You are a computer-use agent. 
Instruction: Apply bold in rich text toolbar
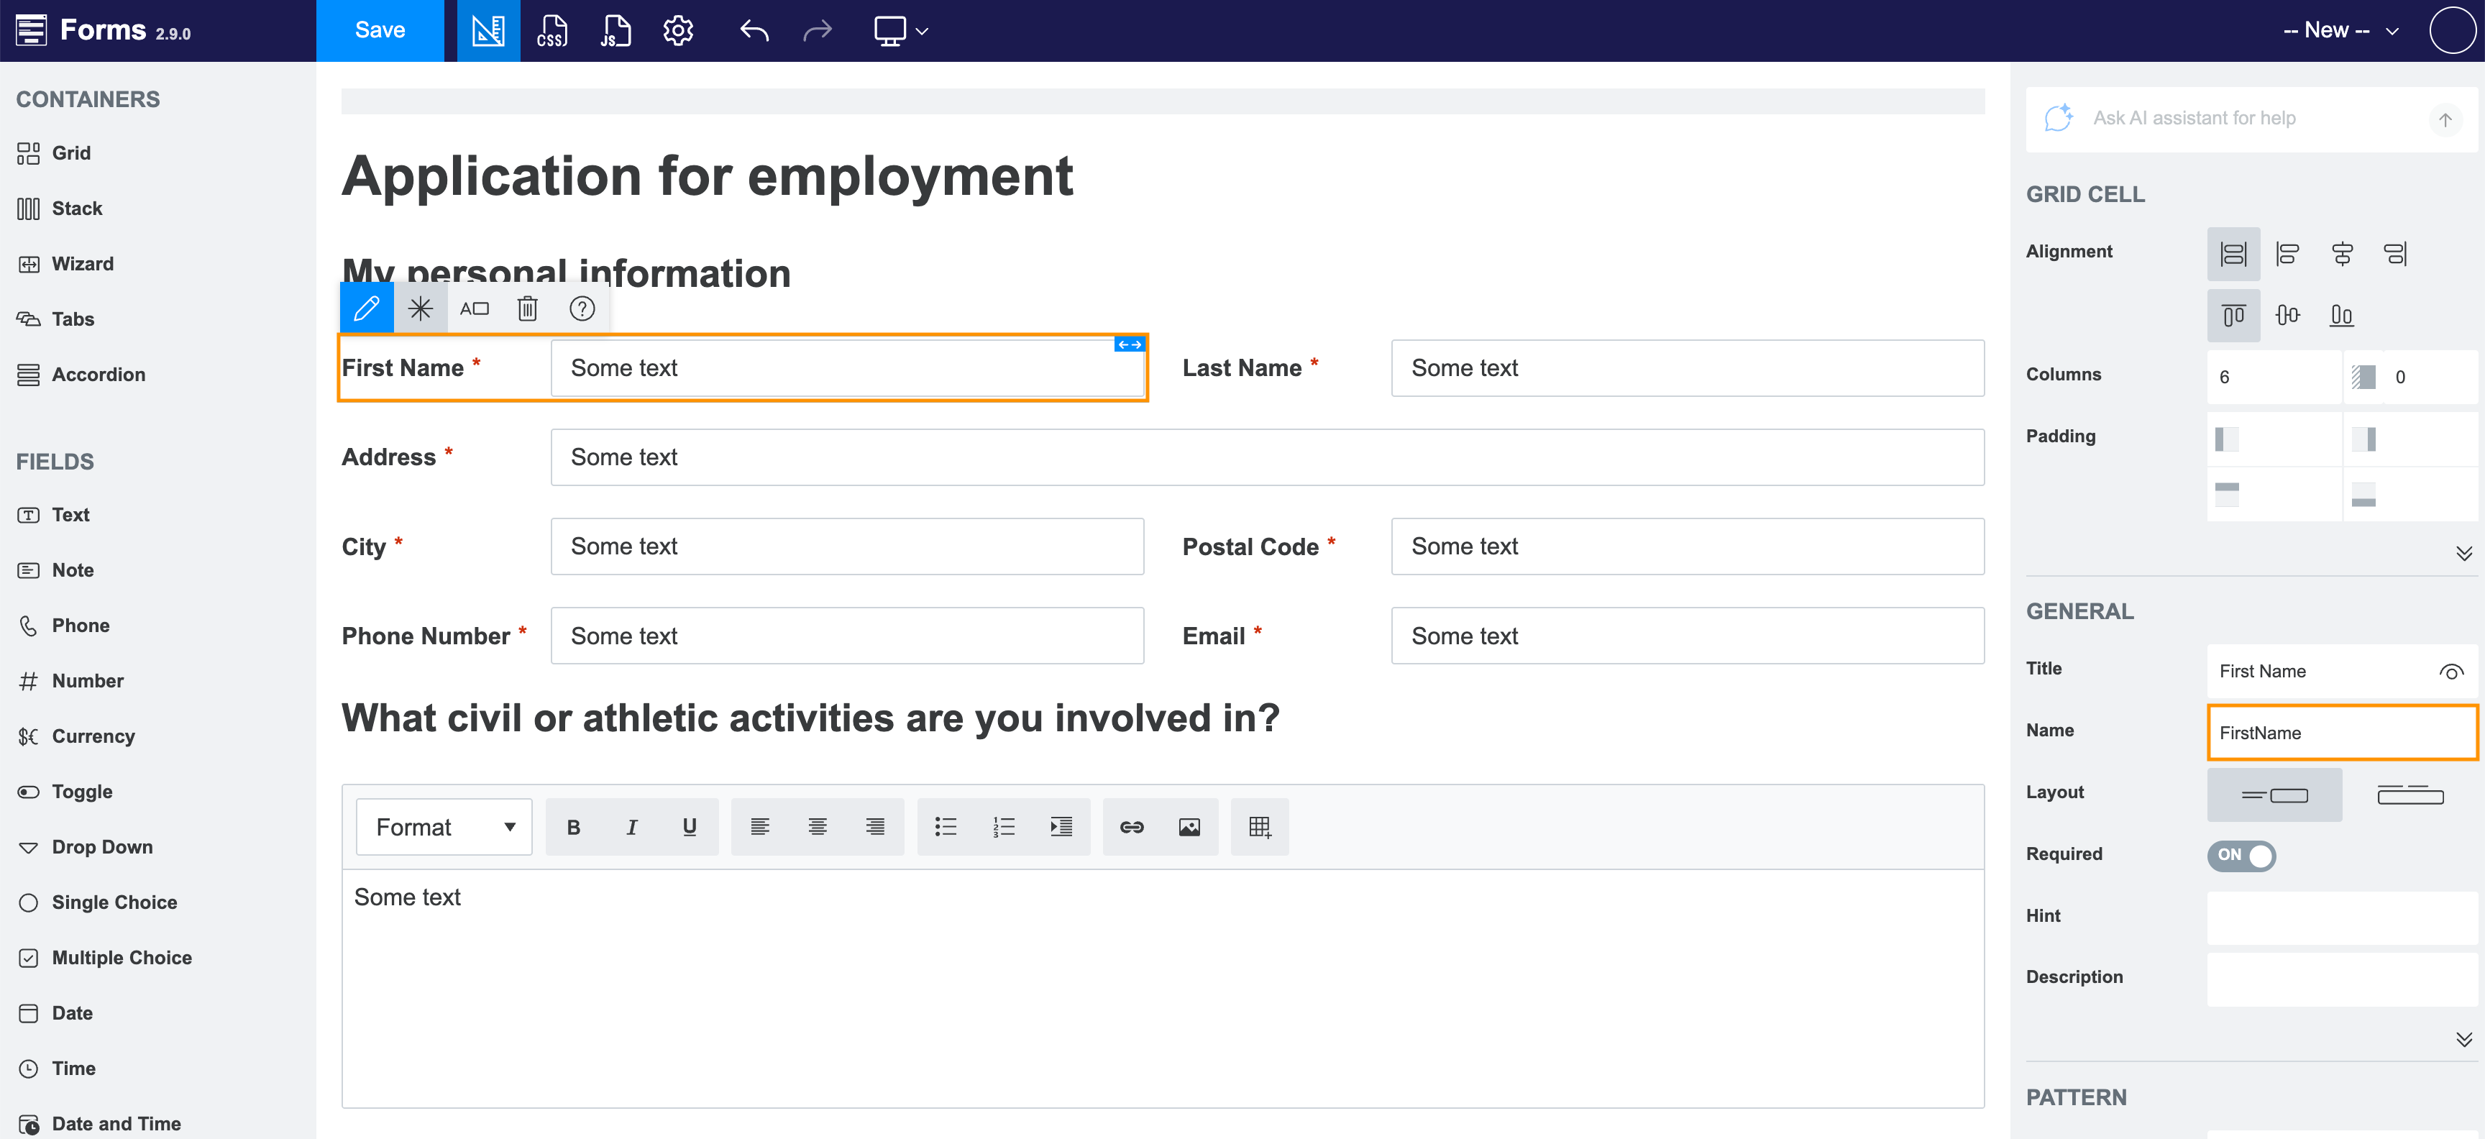click(x=574, y=826)
